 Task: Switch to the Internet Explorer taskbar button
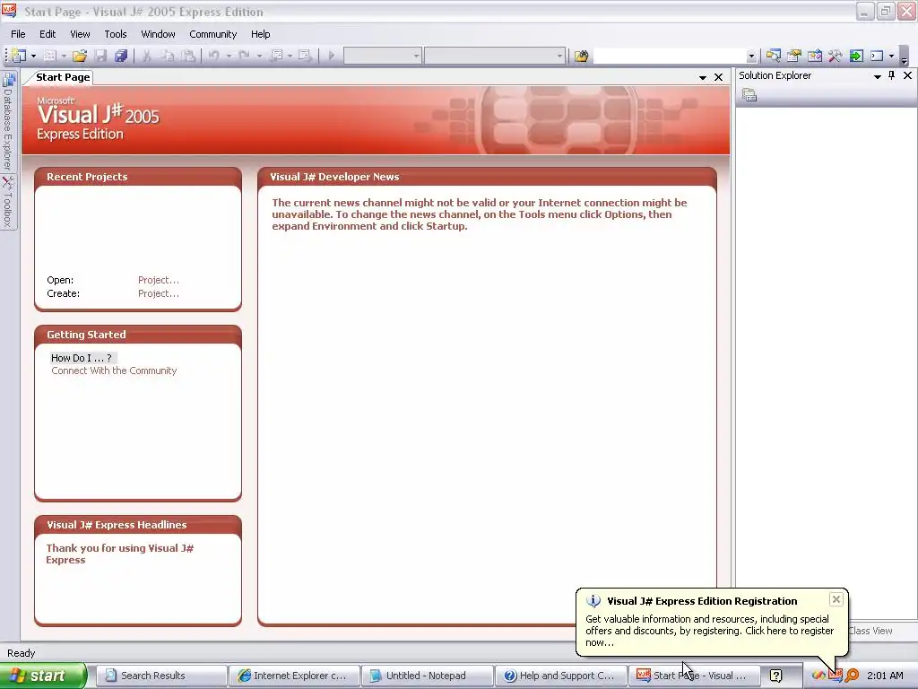[x=293, y=676]
